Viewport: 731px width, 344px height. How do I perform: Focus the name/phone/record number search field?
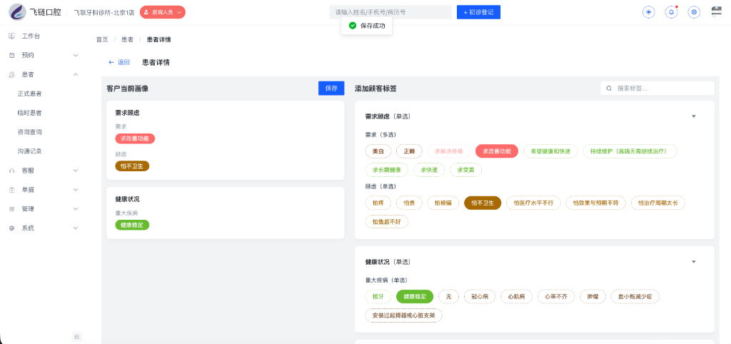pyautogui.click(x=390, y=12)
